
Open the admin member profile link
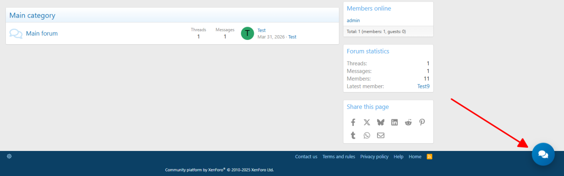353,20
